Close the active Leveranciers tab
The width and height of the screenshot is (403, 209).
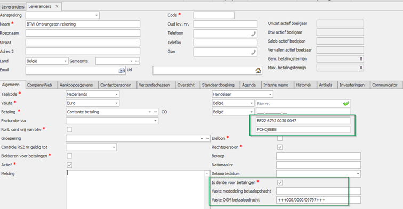tap(57, 6)
